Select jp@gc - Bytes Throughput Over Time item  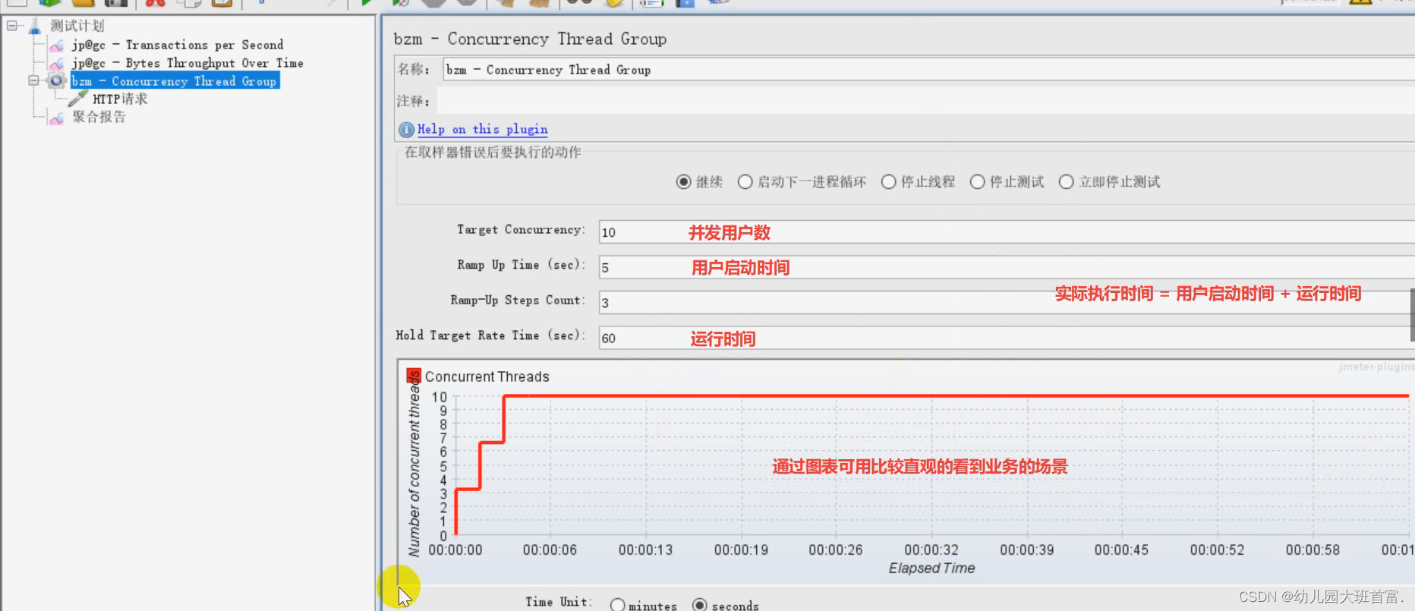point(188,64)
